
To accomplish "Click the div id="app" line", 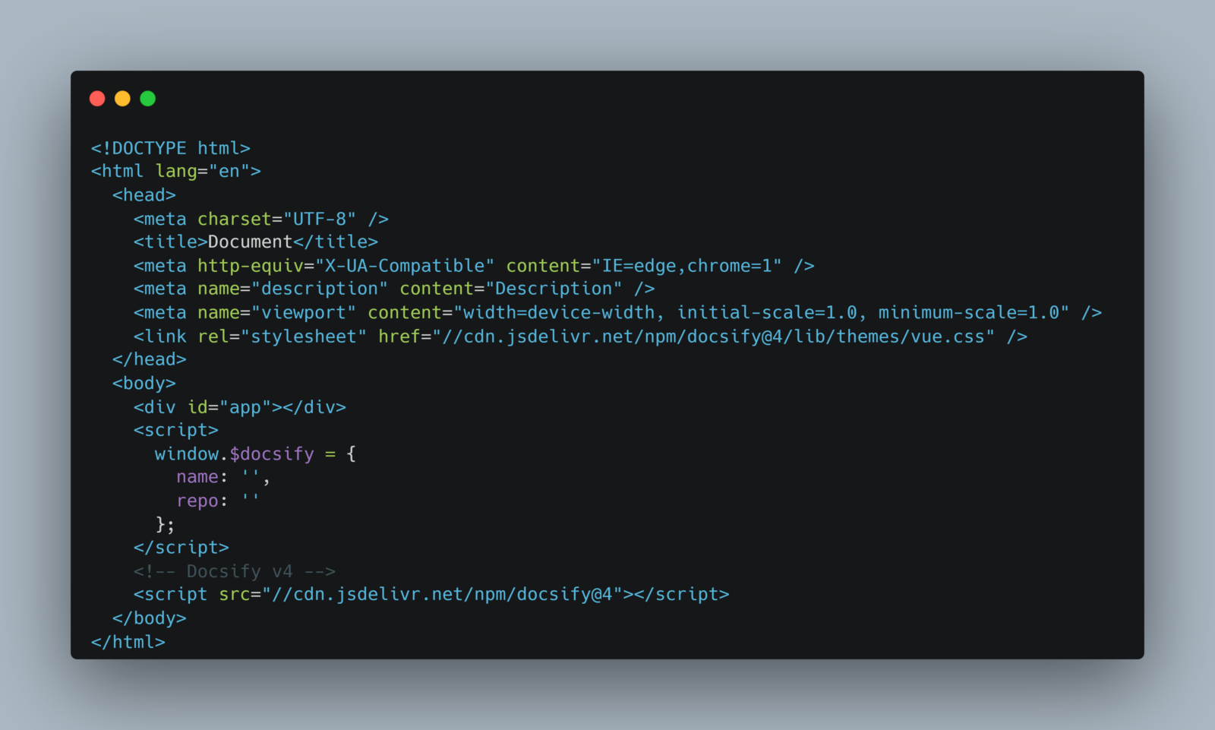I will coord(240,407).
